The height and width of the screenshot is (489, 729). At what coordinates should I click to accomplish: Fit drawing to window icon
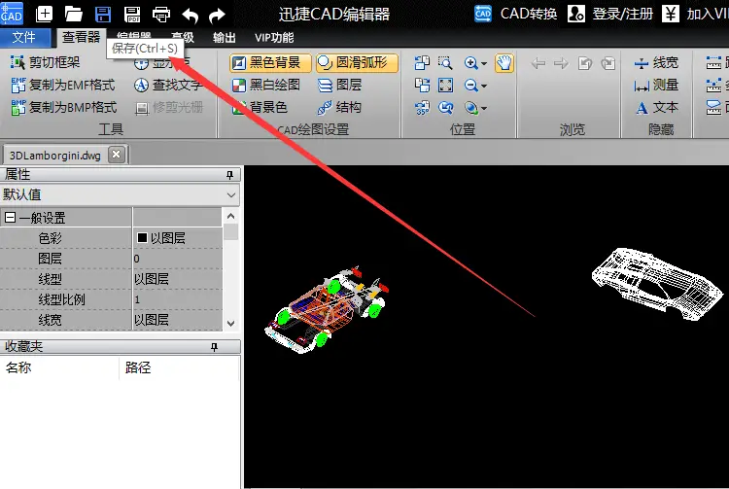[445, 85]
